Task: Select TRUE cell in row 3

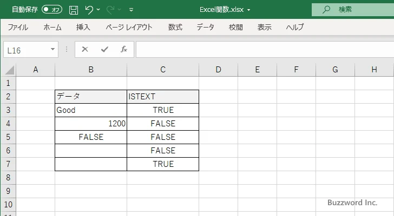Action: (x=163, y=110)
